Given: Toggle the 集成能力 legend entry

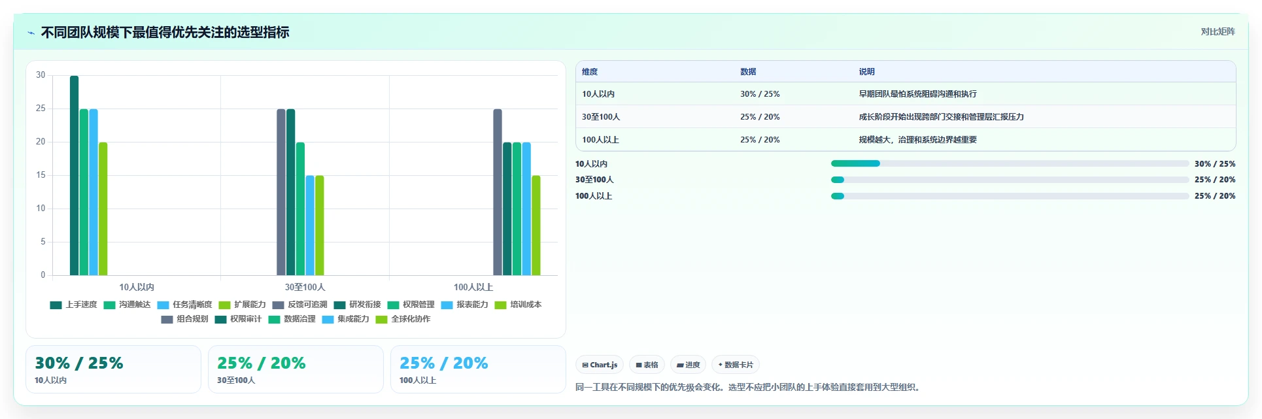Looking at the screenshot, I should tap(345, 319).
